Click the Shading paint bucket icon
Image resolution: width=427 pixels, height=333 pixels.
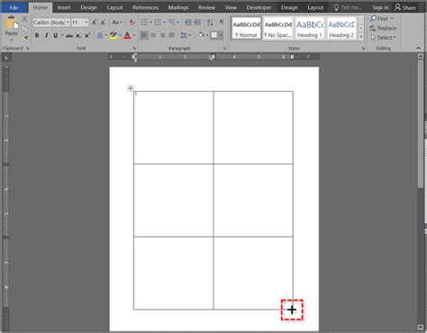201,35
